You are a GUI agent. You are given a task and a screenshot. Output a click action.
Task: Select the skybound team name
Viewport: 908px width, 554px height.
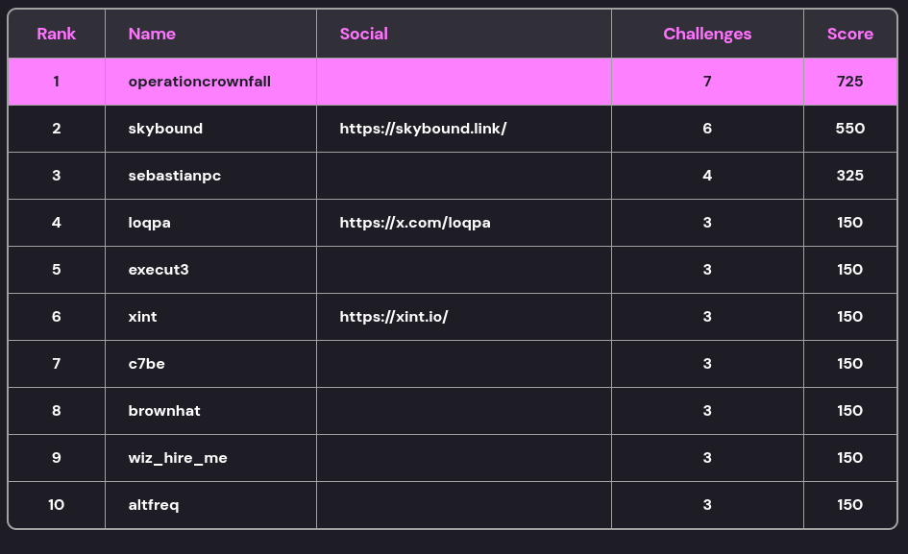[x=165, y=129]
